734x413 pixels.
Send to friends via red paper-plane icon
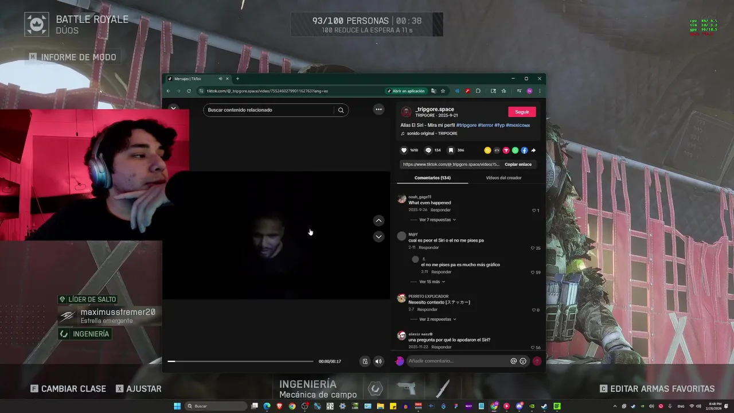click(506, 150)
